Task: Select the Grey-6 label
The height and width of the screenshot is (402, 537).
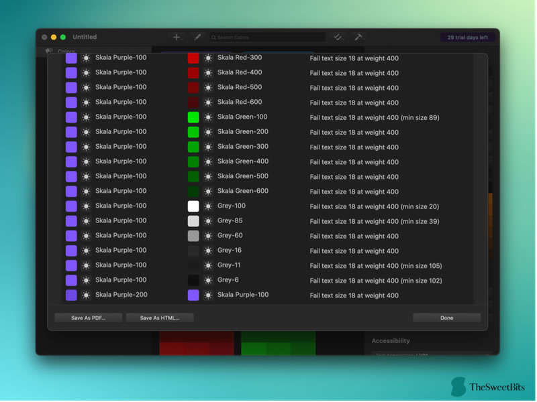Action: 228,279
